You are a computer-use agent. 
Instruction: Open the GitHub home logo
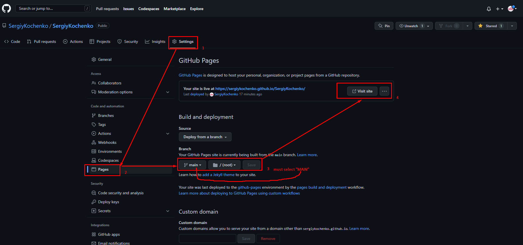(6, 8)
